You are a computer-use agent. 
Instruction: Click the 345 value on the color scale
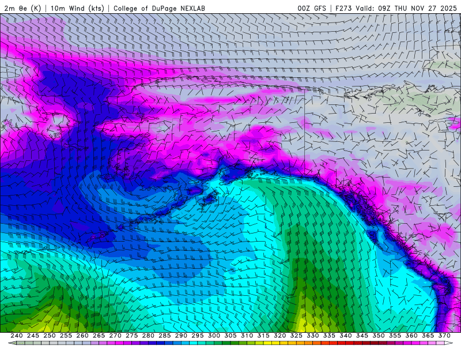coord(362,336)
